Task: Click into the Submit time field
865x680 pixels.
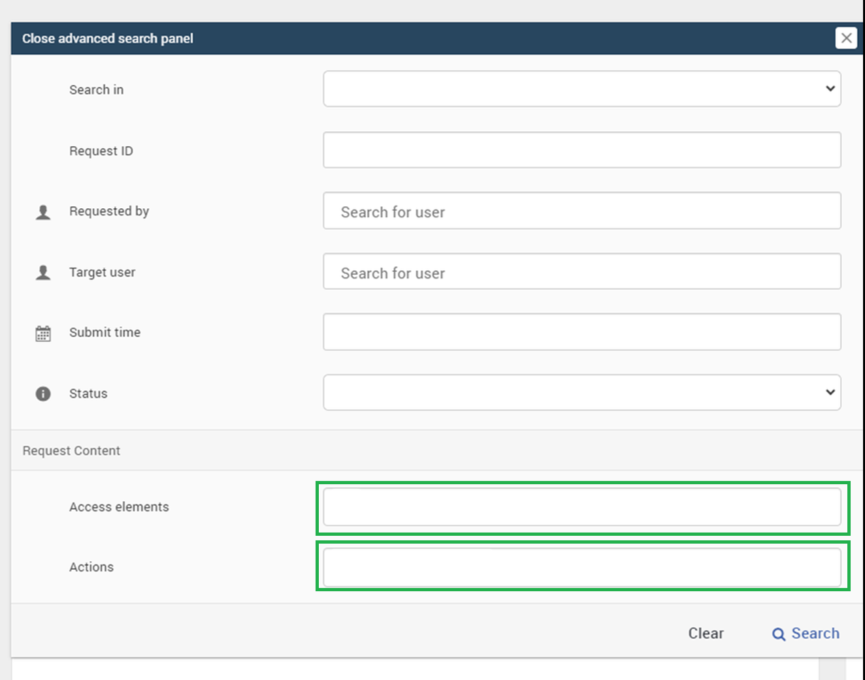Action: point(581,332)
